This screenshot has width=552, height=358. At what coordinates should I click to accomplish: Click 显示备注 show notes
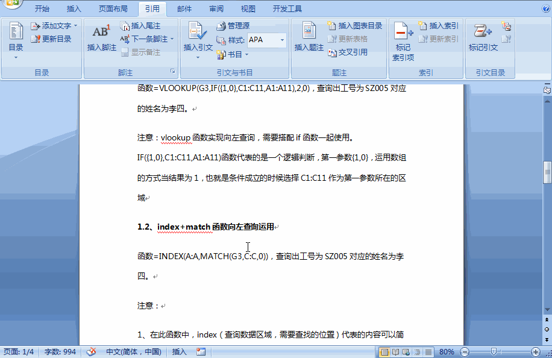[141, 52]
